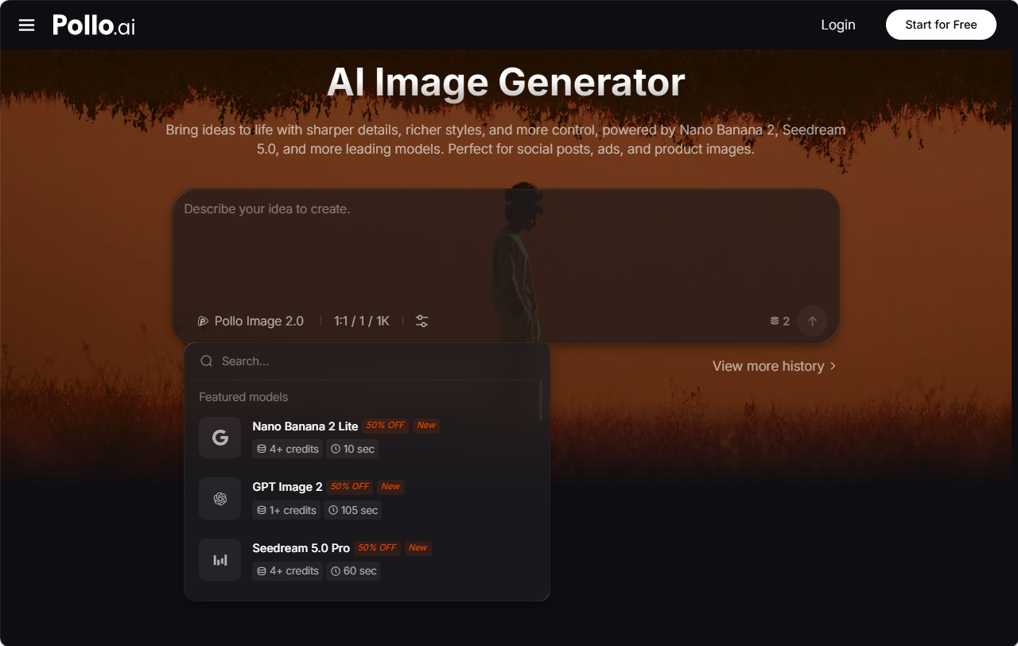This screenshot has width=1018, height=646.
Task: Click the Login link
Action: point(838,25)
